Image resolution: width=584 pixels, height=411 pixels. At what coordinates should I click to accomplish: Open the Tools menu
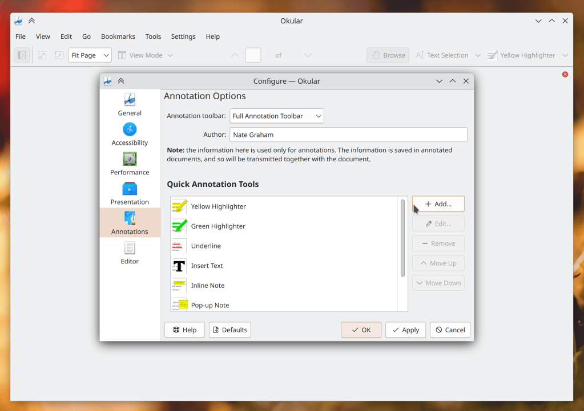point(153,36)
